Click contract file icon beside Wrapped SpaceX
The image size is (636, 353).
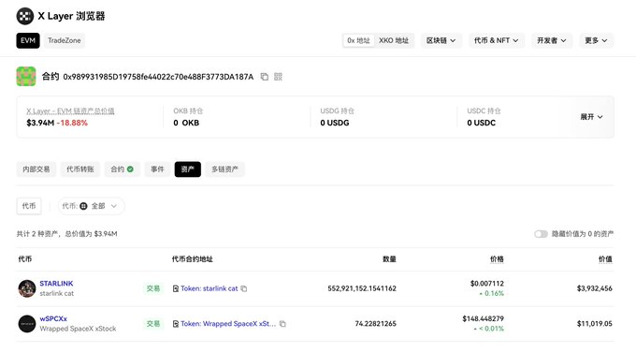(176, 324)
